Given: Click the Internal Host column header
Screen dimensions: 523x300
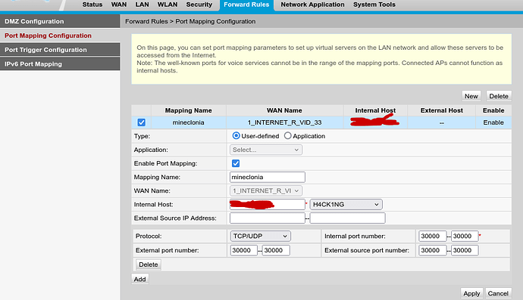Looking at the screenshot, I should click(375, 110).
